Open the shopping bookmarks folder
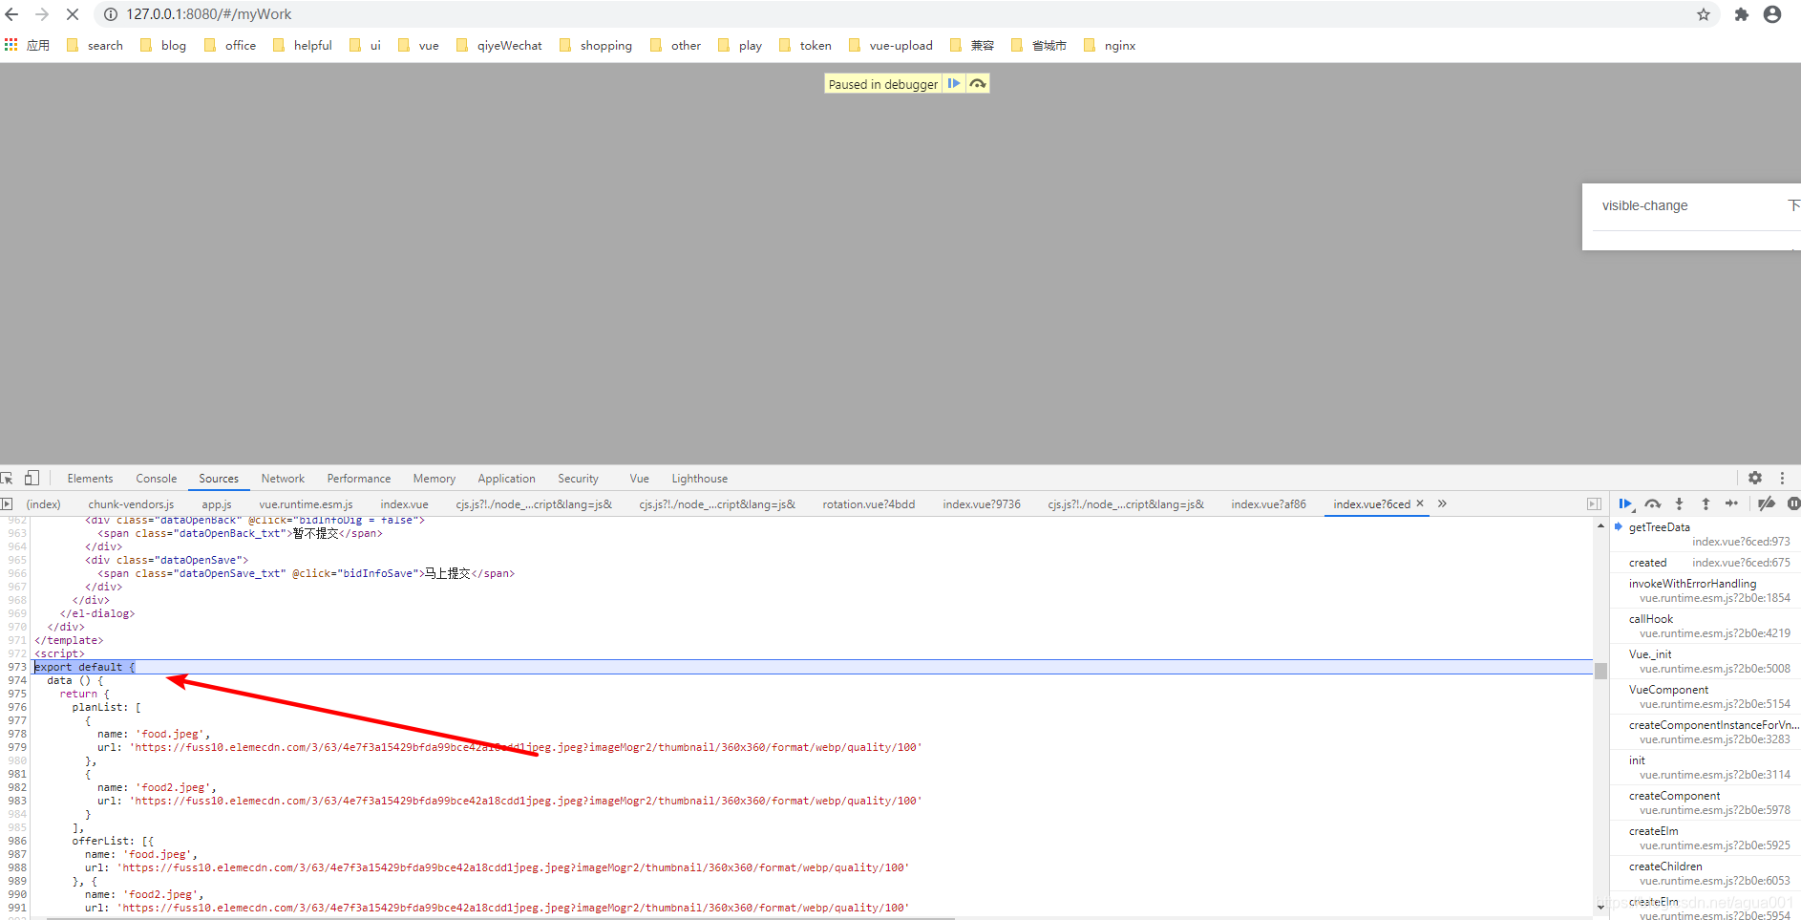 pos(596,45)
